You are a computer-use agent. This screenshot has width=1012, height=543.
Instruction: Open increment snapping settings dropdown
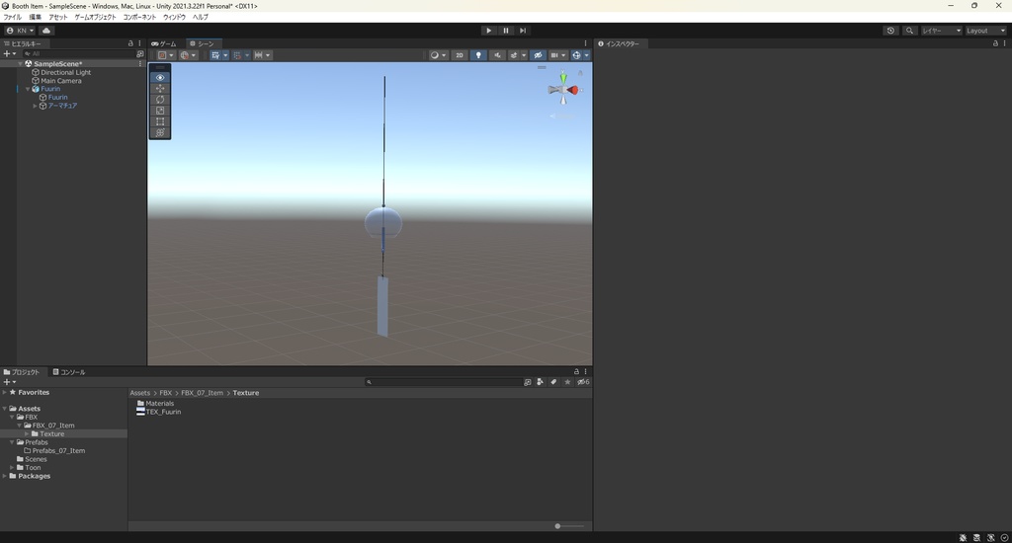[x=262, y=55]
